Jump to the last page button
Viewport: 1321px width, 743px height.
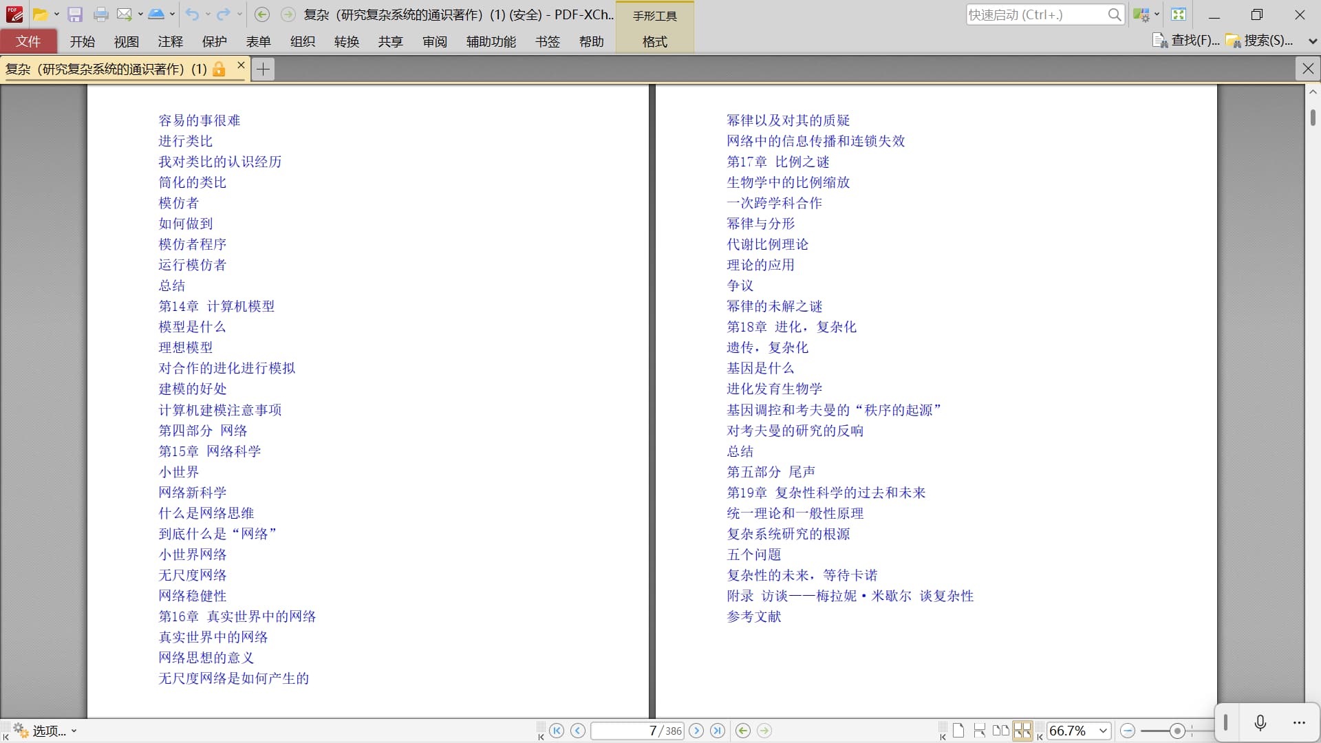click(x=718, y=731)
